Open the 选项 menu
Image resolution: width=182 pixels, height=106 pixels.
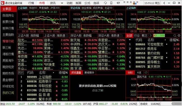pos(96,3)
